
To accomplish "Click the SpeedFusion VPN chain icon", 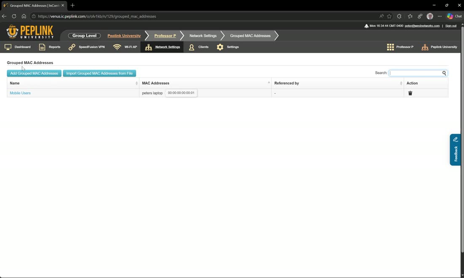I will 72,47.
